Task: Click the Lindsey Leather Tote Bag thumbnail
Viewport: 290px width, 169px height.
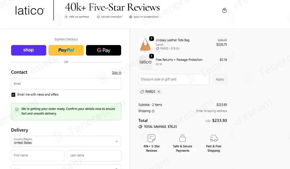Action: tap(145, 44)
